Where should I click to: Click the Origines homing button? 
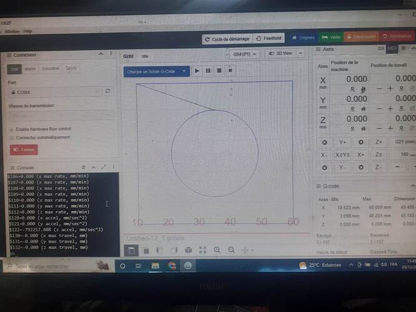[x=303, y=37]
